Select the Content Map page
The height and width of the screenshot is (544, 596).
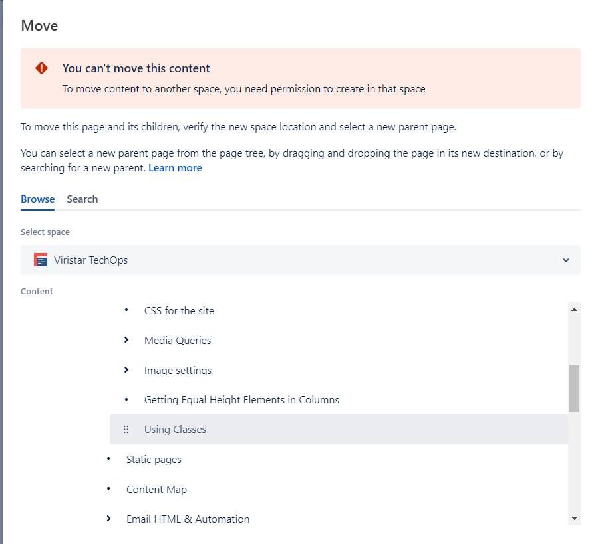[x=156, y=489]
